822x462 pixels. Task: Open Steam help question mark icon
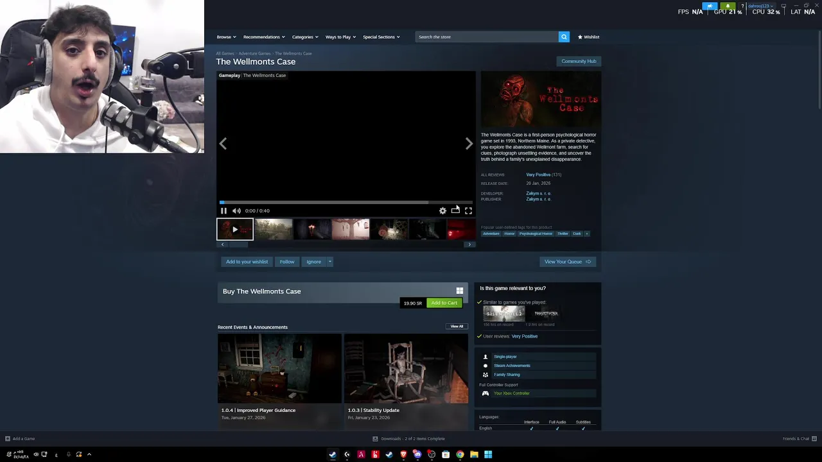[742, 6]
